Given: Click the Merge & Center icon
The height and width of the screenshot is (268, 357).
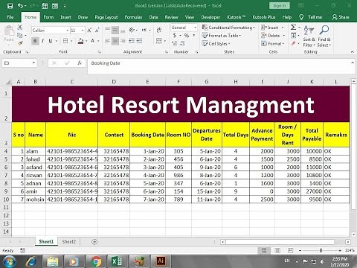Looking at the screenshot, I should point(159,41).
